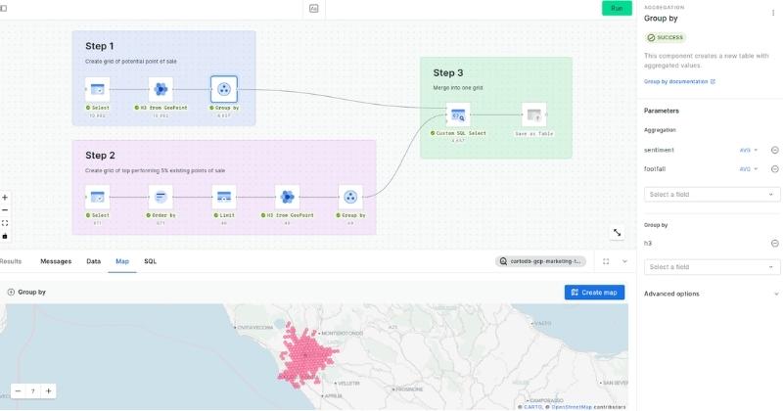Image resolution: width=783 pixels, height=411 pixels.
Task: Remove the sentiment aggregation field
Action: [x=774, y=150]
